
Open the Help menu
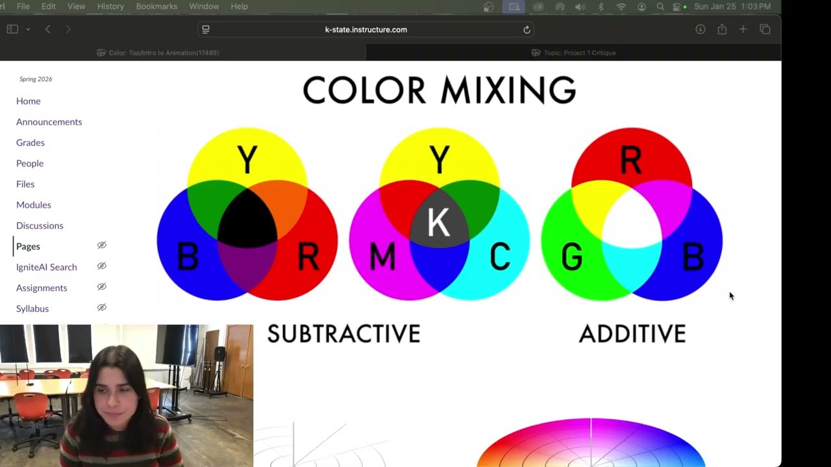239,6
